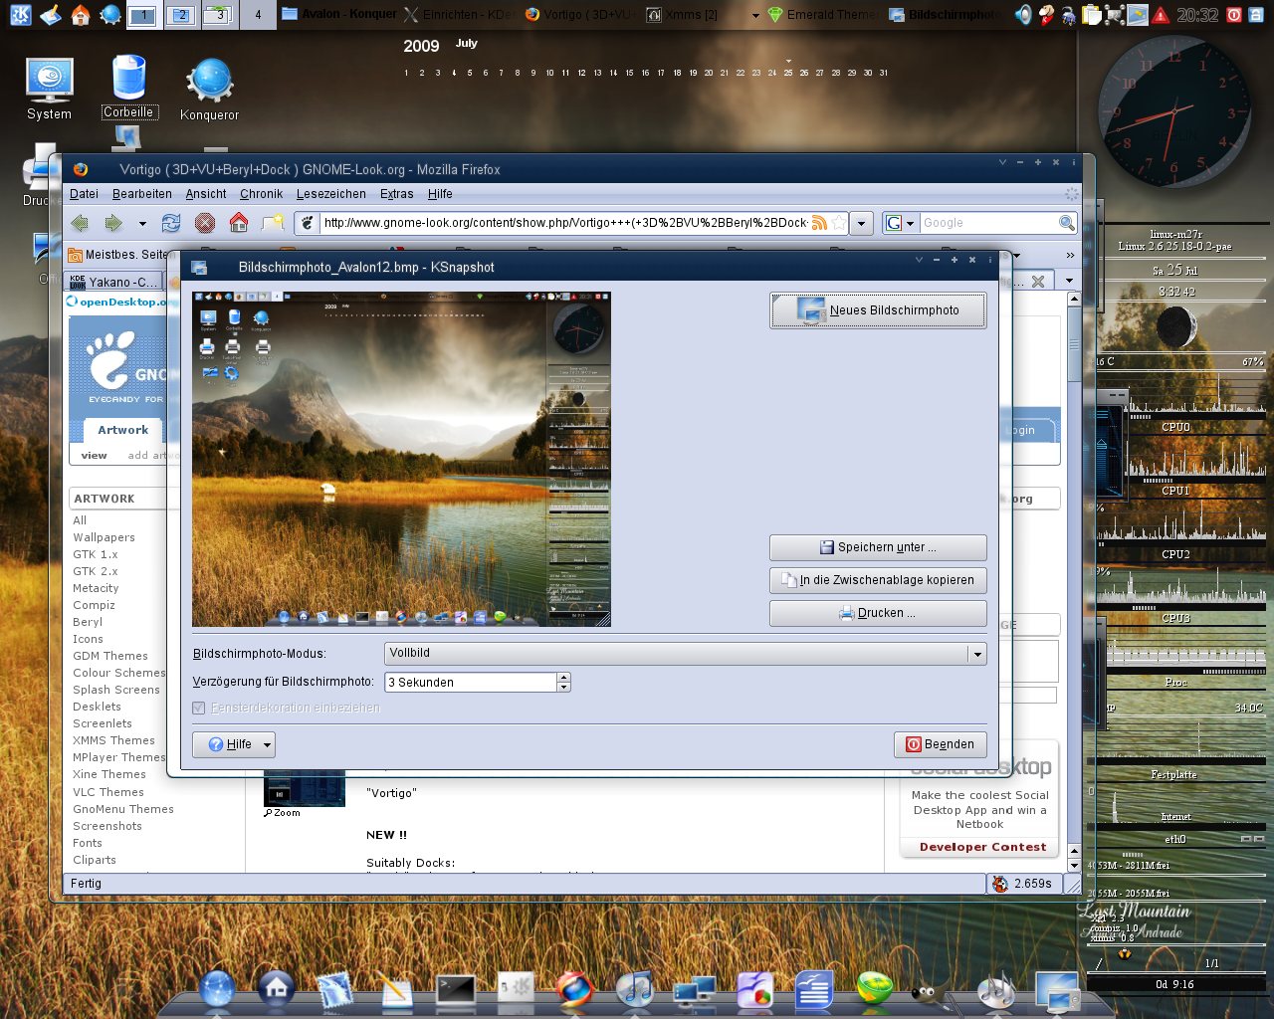Screen dimensions: 1274x1019
Task: Open Konqueror desktop icon
Action: pos(209,90)
